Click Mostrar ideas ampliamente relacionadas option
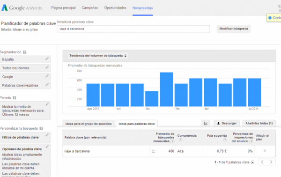 click(22, 156)
